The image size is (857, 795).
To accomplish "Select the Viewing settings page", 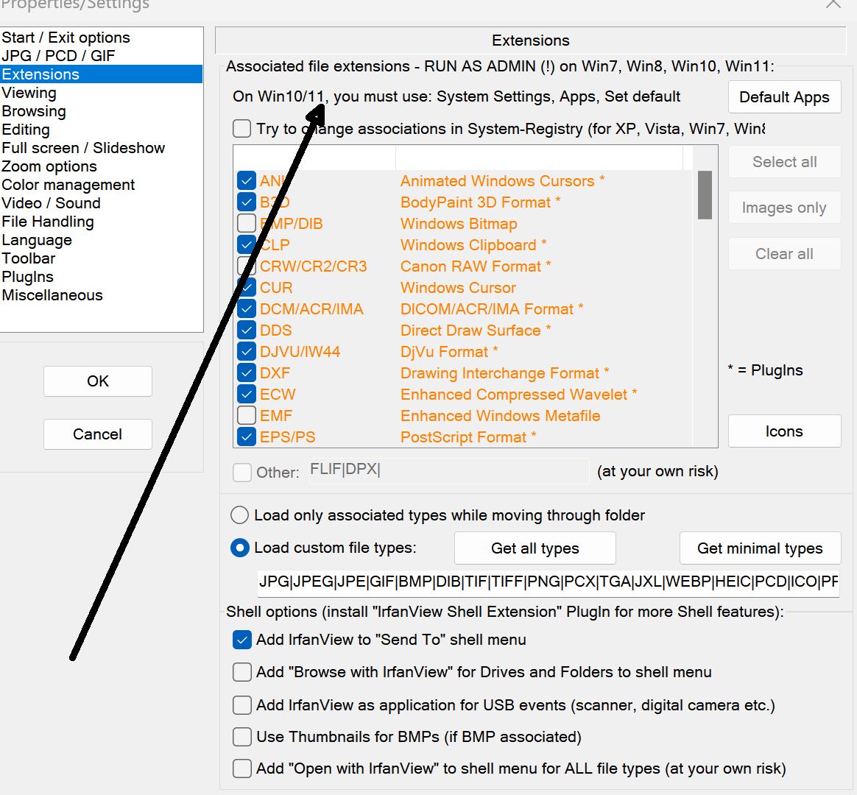I will click(x=29, y=92).
